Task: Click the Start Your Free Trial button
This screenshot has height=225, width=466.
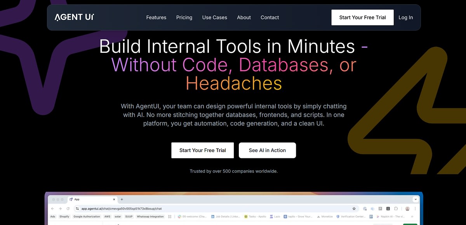Action: coord(362,17)
